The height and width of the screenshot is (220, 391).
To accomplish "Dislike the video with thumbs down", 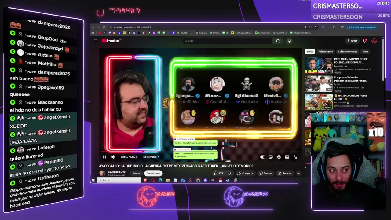I will (229, 173).
